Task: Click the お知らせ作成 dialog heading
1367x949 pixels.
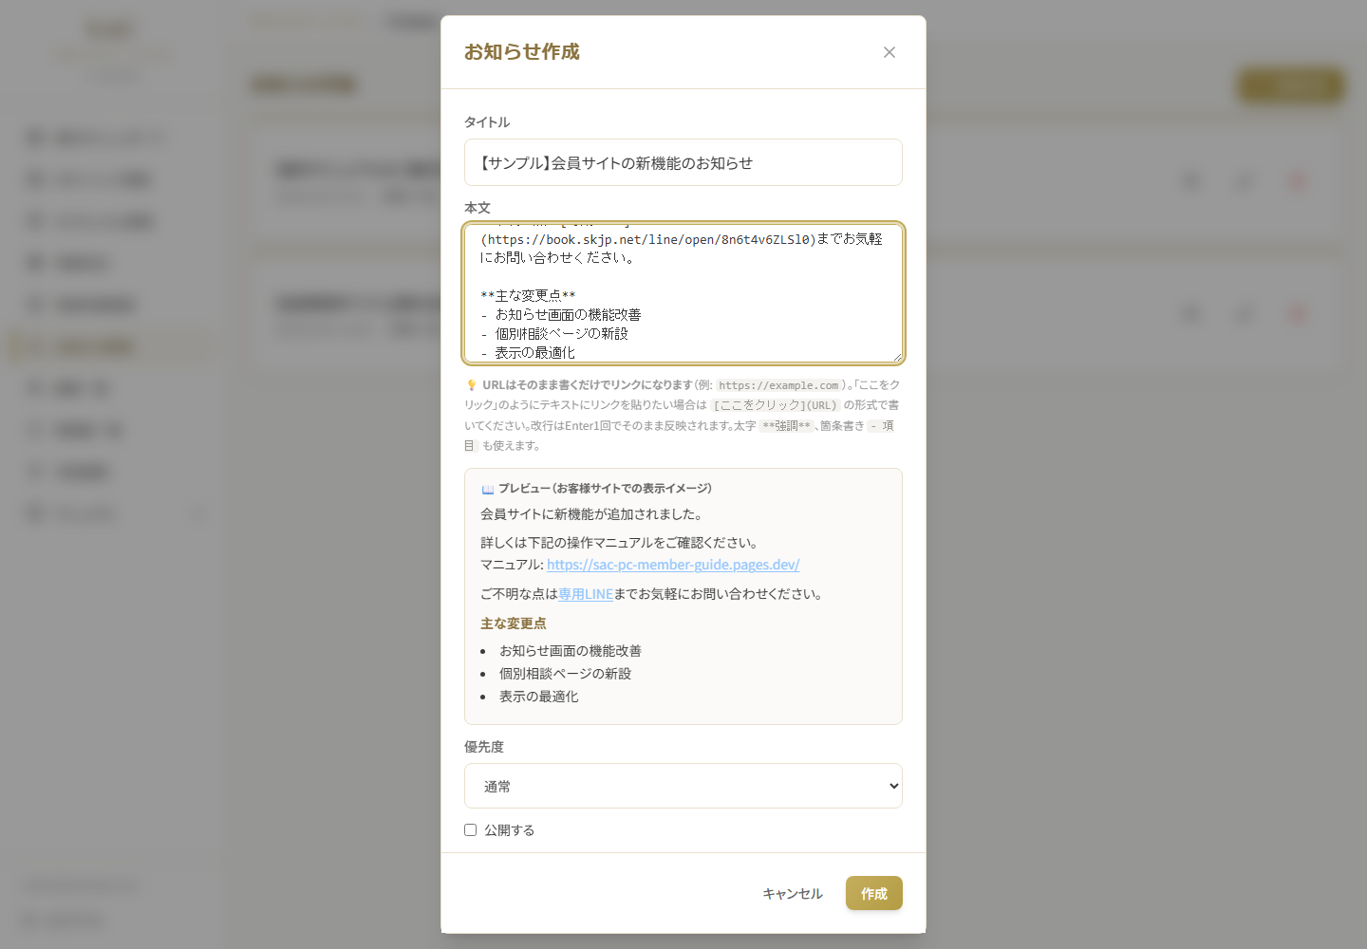Action: point(521,52)
